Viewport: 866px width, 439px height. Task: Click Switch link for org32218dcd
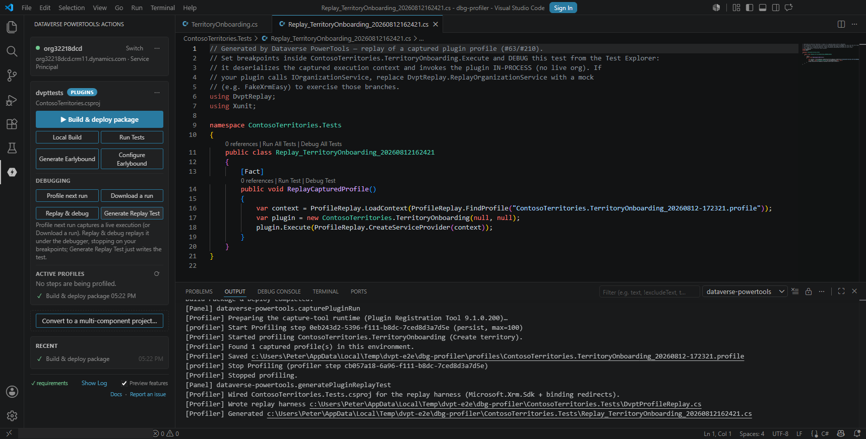(x=135, y=48)
